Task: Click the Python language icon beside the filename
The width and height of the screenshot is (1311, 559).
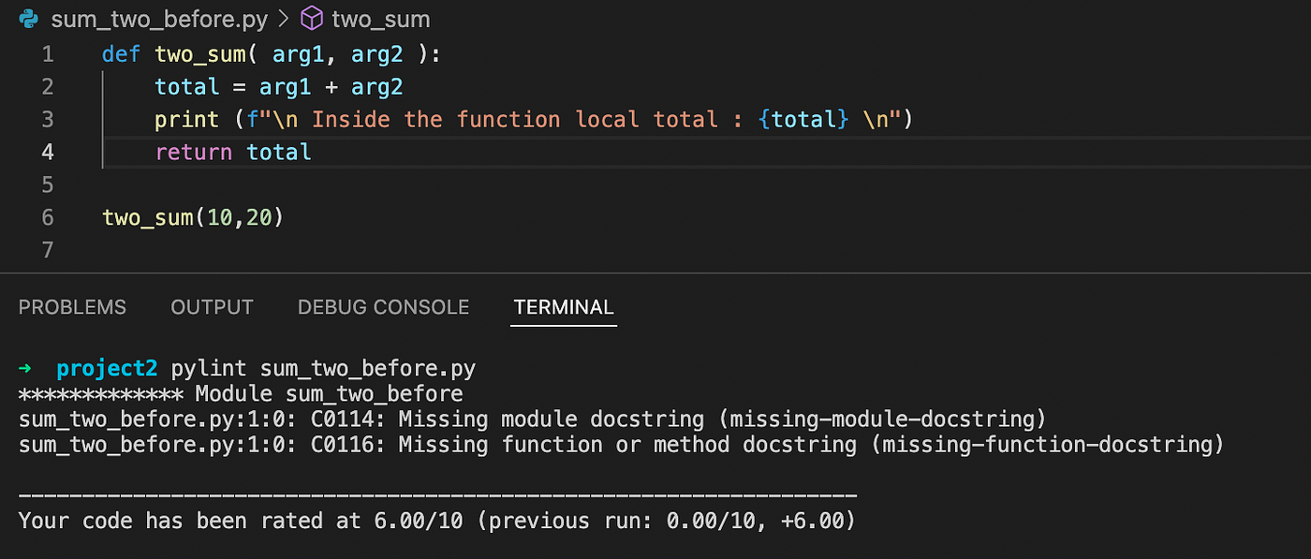Action: 28,19
